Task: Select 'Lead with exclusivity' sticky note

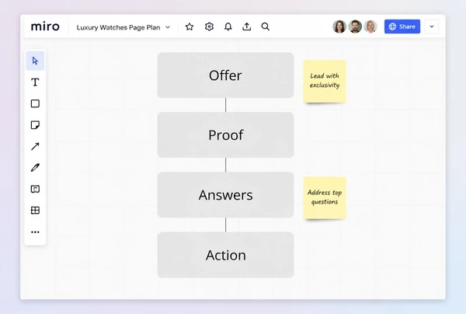Action: pyautogui.click(x=325, y=82)
